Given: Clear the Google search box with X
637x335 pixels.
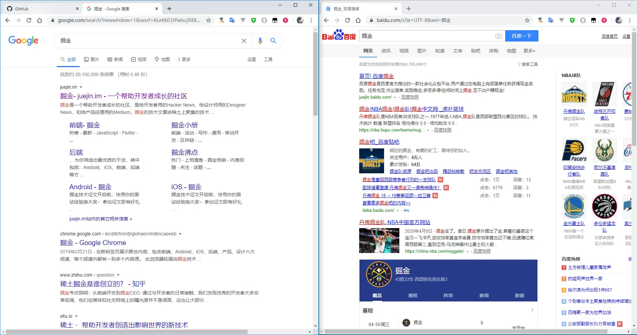Looking at the screenshot, I should (x=244, y=41).
